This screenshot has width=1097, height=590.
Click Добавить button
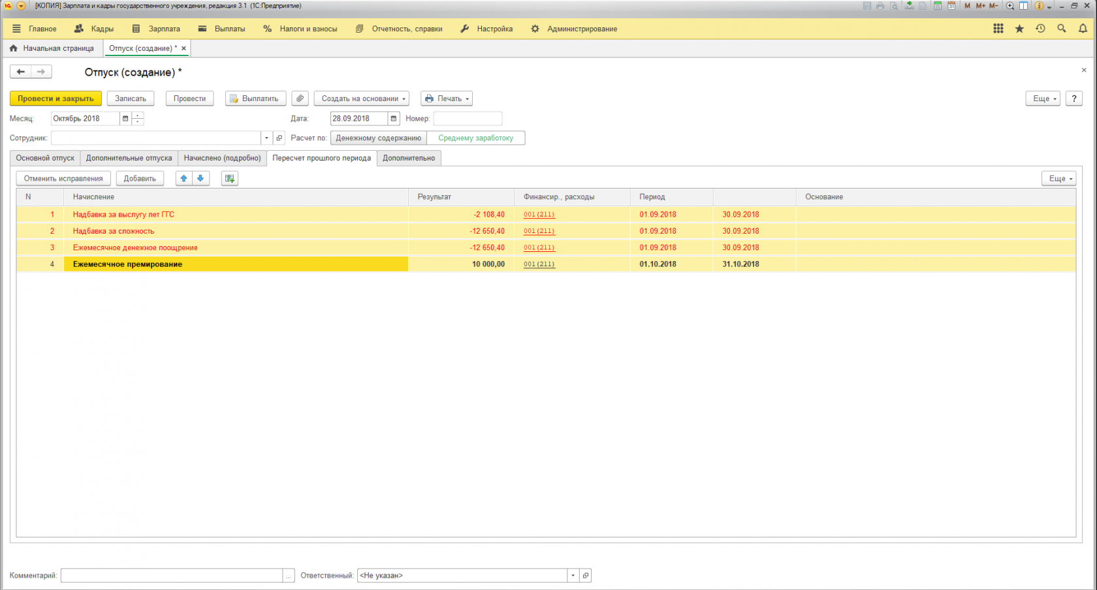[140, 178]
